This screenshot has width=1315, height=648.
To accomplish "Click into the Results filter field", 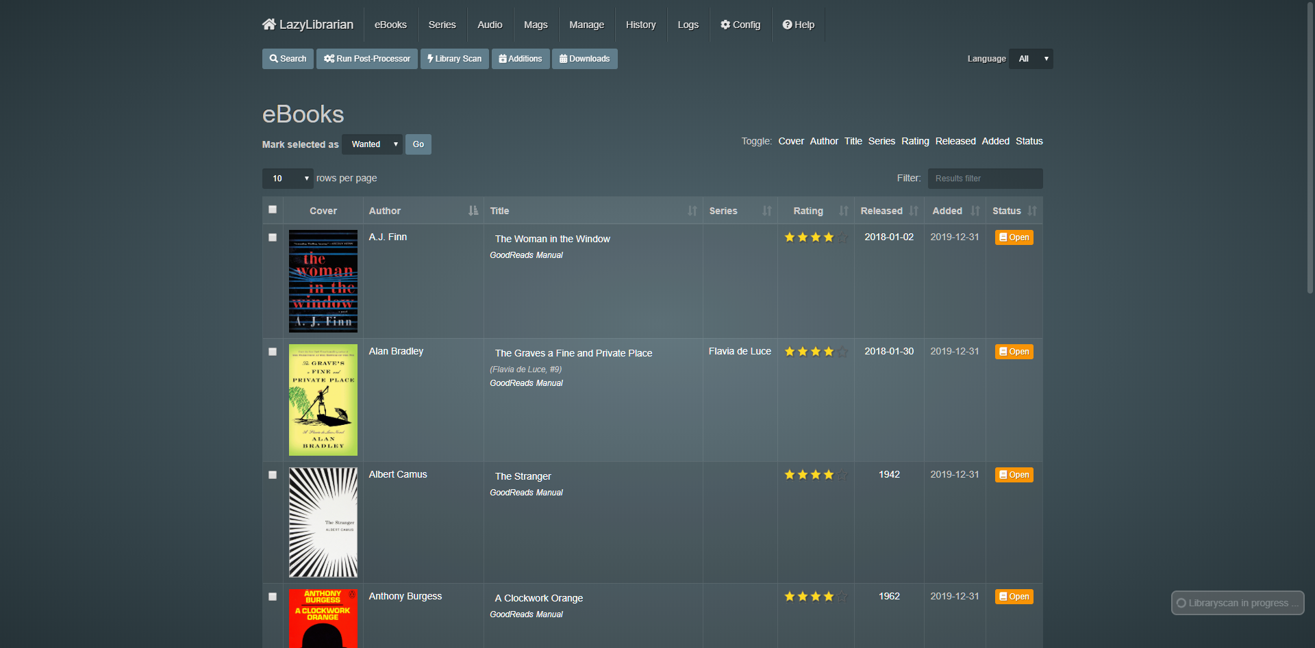I will click(985, 179).
